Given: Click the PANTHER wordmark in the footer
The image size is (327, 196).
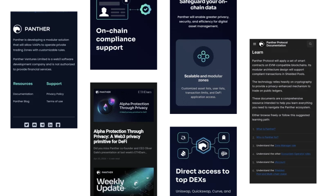Looking at the screenshot, I should 37,29.
